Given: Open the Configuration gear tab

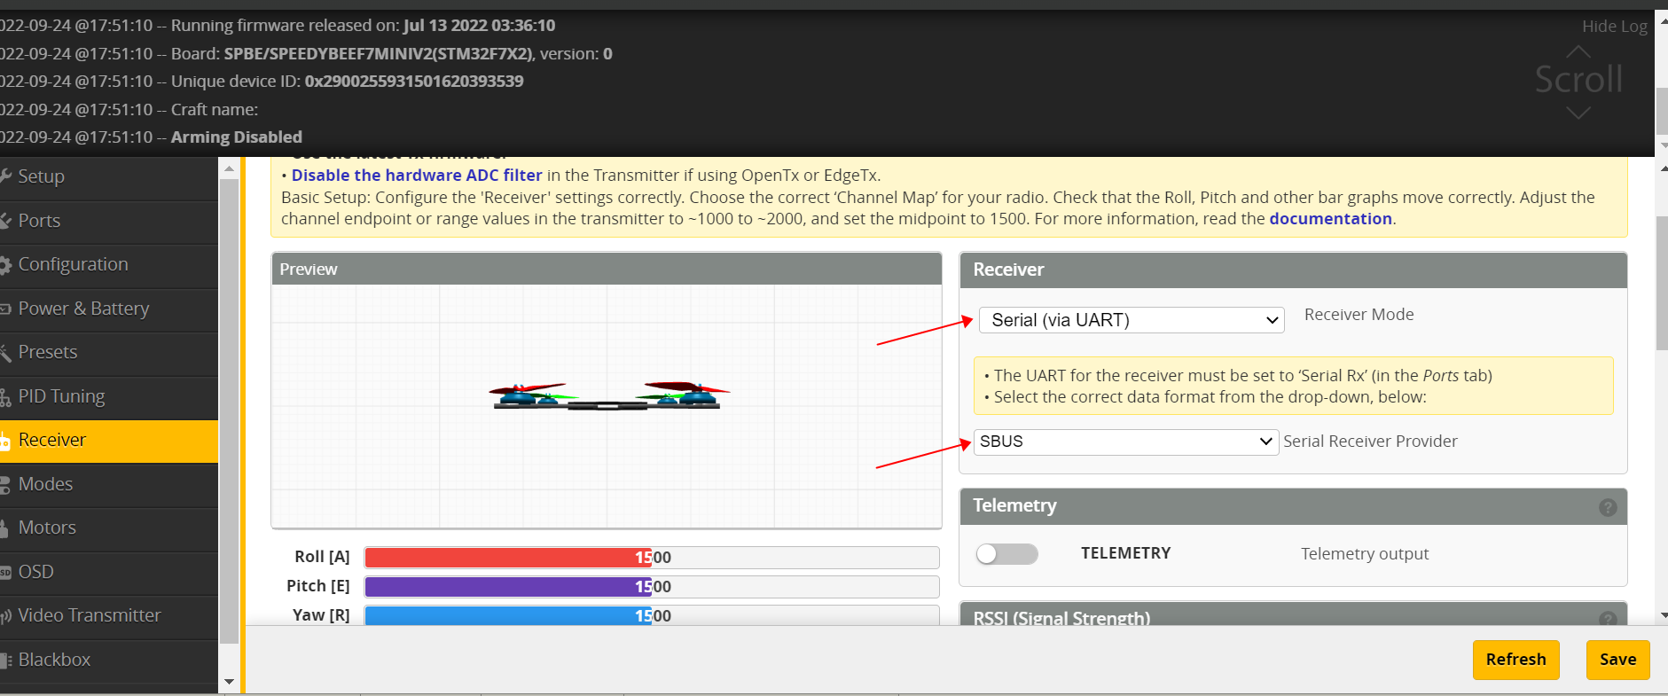Looking at the screenshot, I should (73, 264).
